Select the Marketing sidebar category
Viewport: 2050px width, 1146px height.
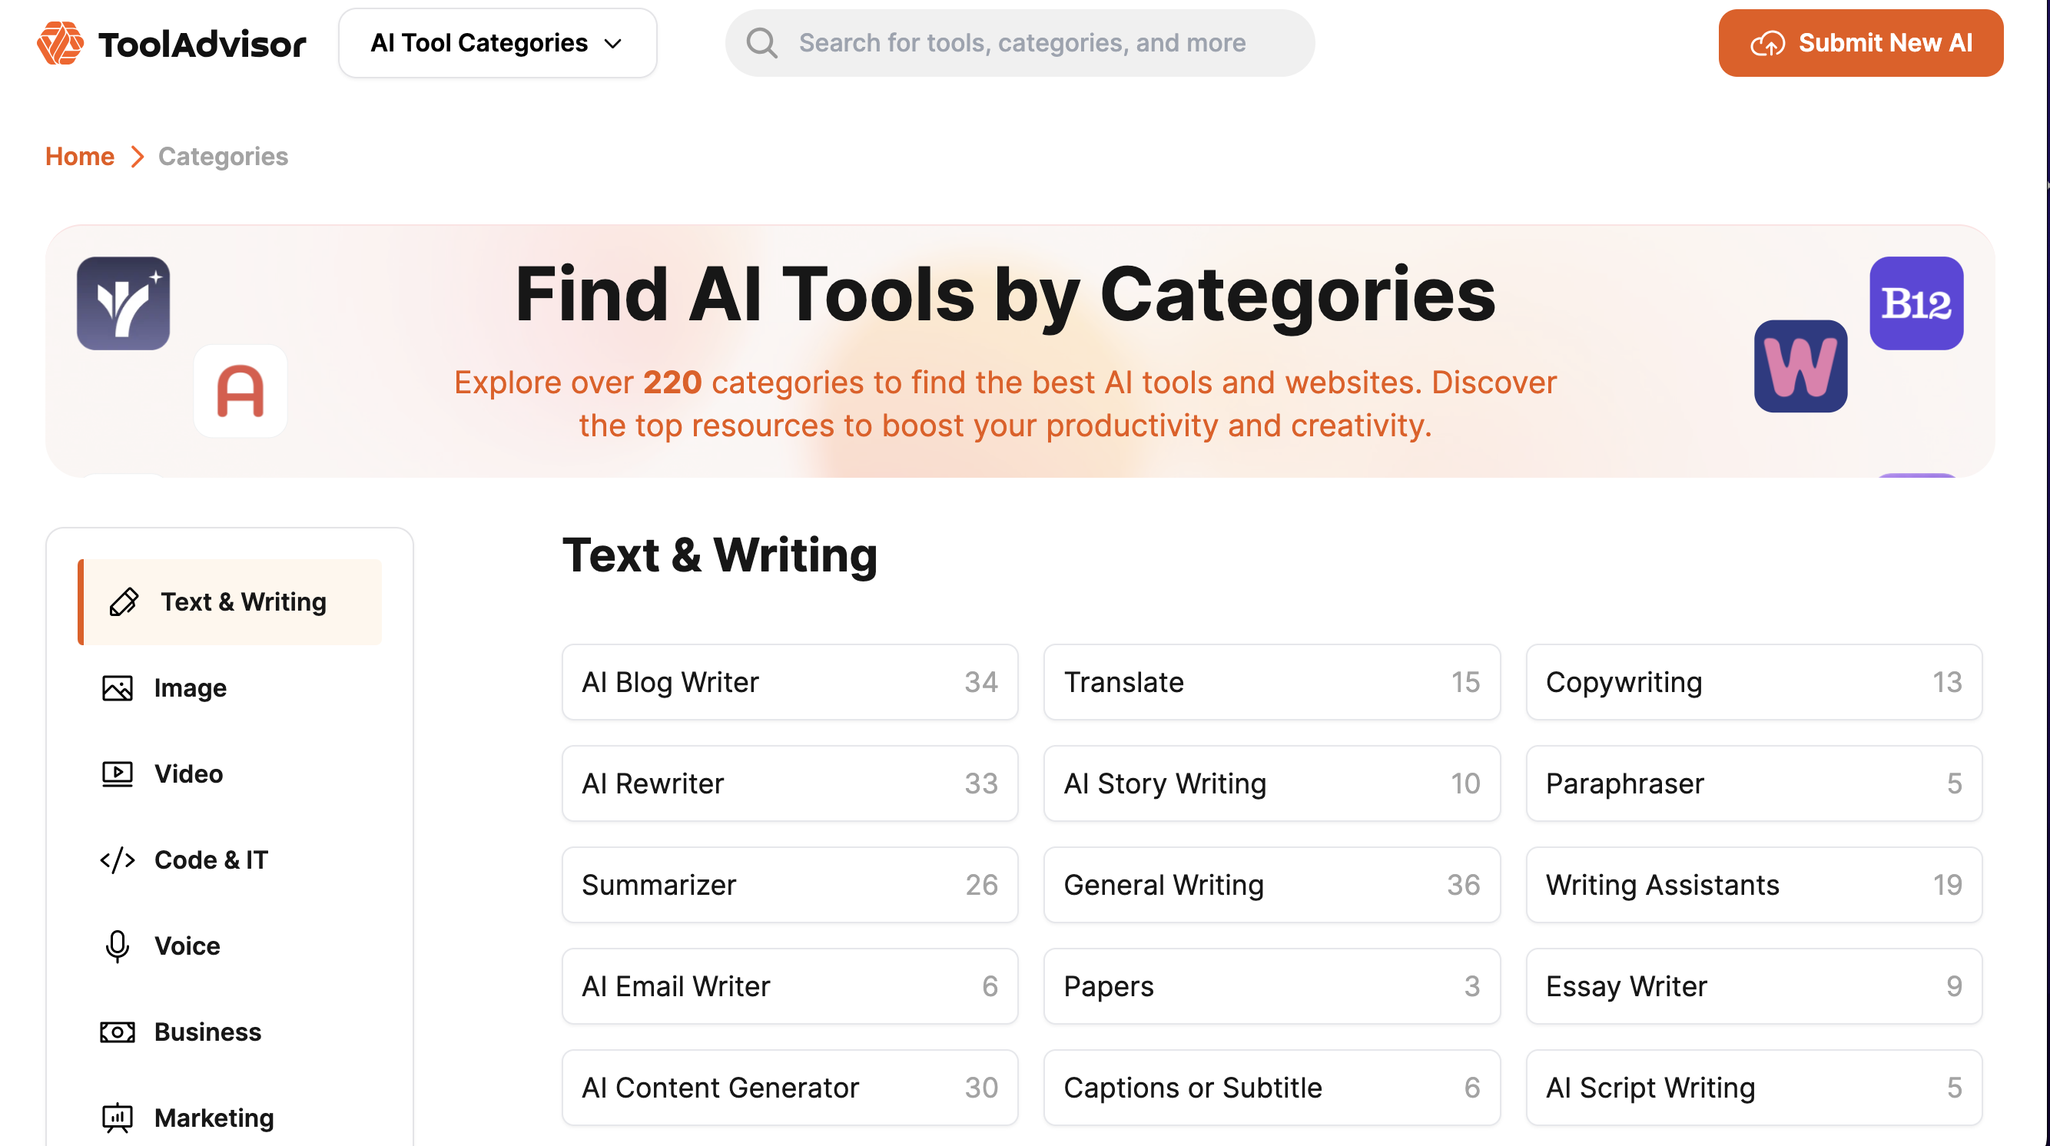coord(214,1118)
